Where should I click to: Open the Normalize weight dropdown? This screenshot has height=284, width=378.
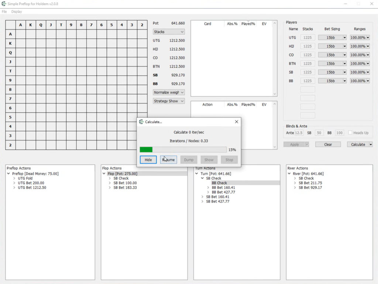point(169,92)
